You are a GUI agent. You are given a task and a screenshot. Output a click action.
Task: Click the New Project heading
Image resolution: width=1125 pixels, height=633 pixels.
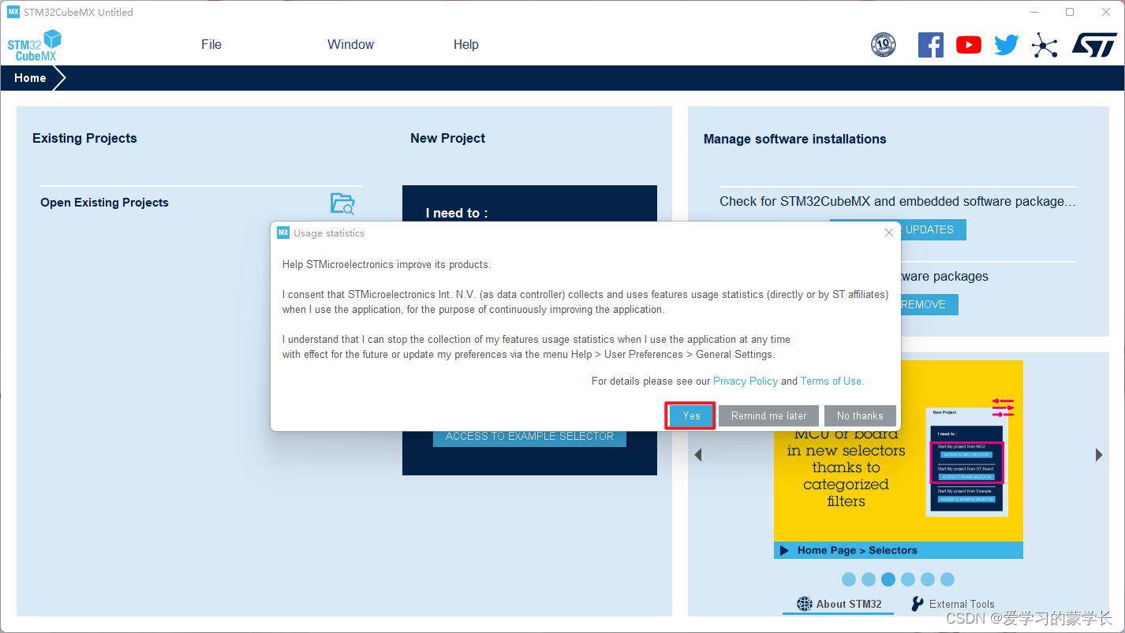pyautogui.click(x=448, y=138)
